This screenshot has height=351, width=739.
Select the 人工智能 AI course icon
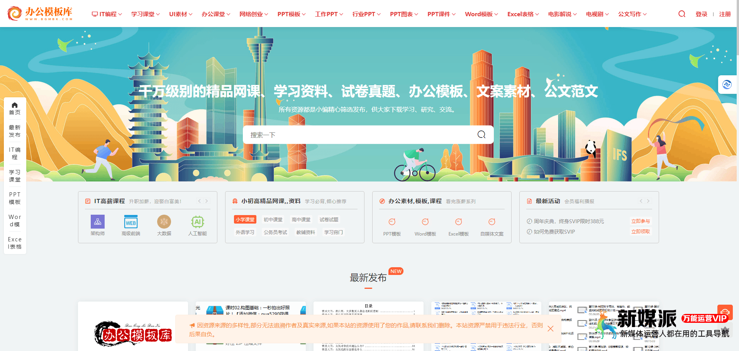tap(197, 222)
